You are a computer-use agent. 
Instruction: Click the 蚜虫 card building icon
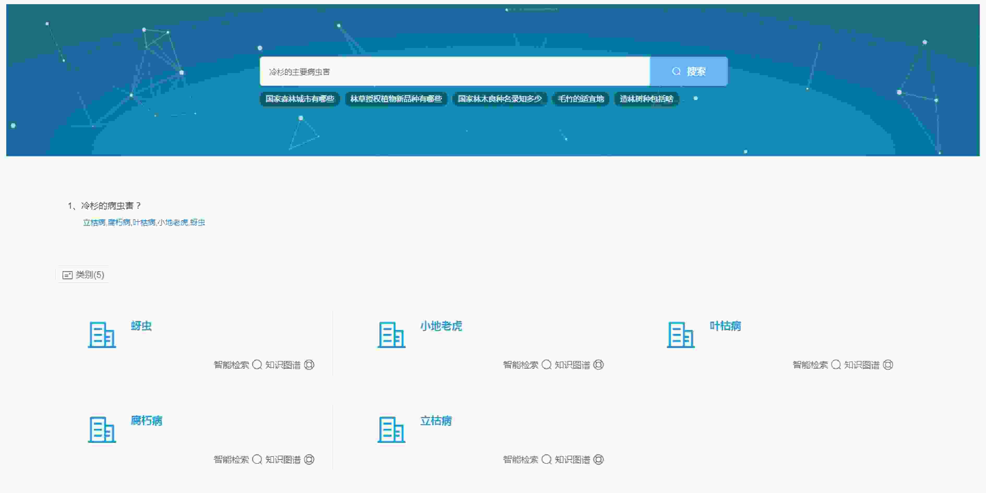[x=102, y=335]
